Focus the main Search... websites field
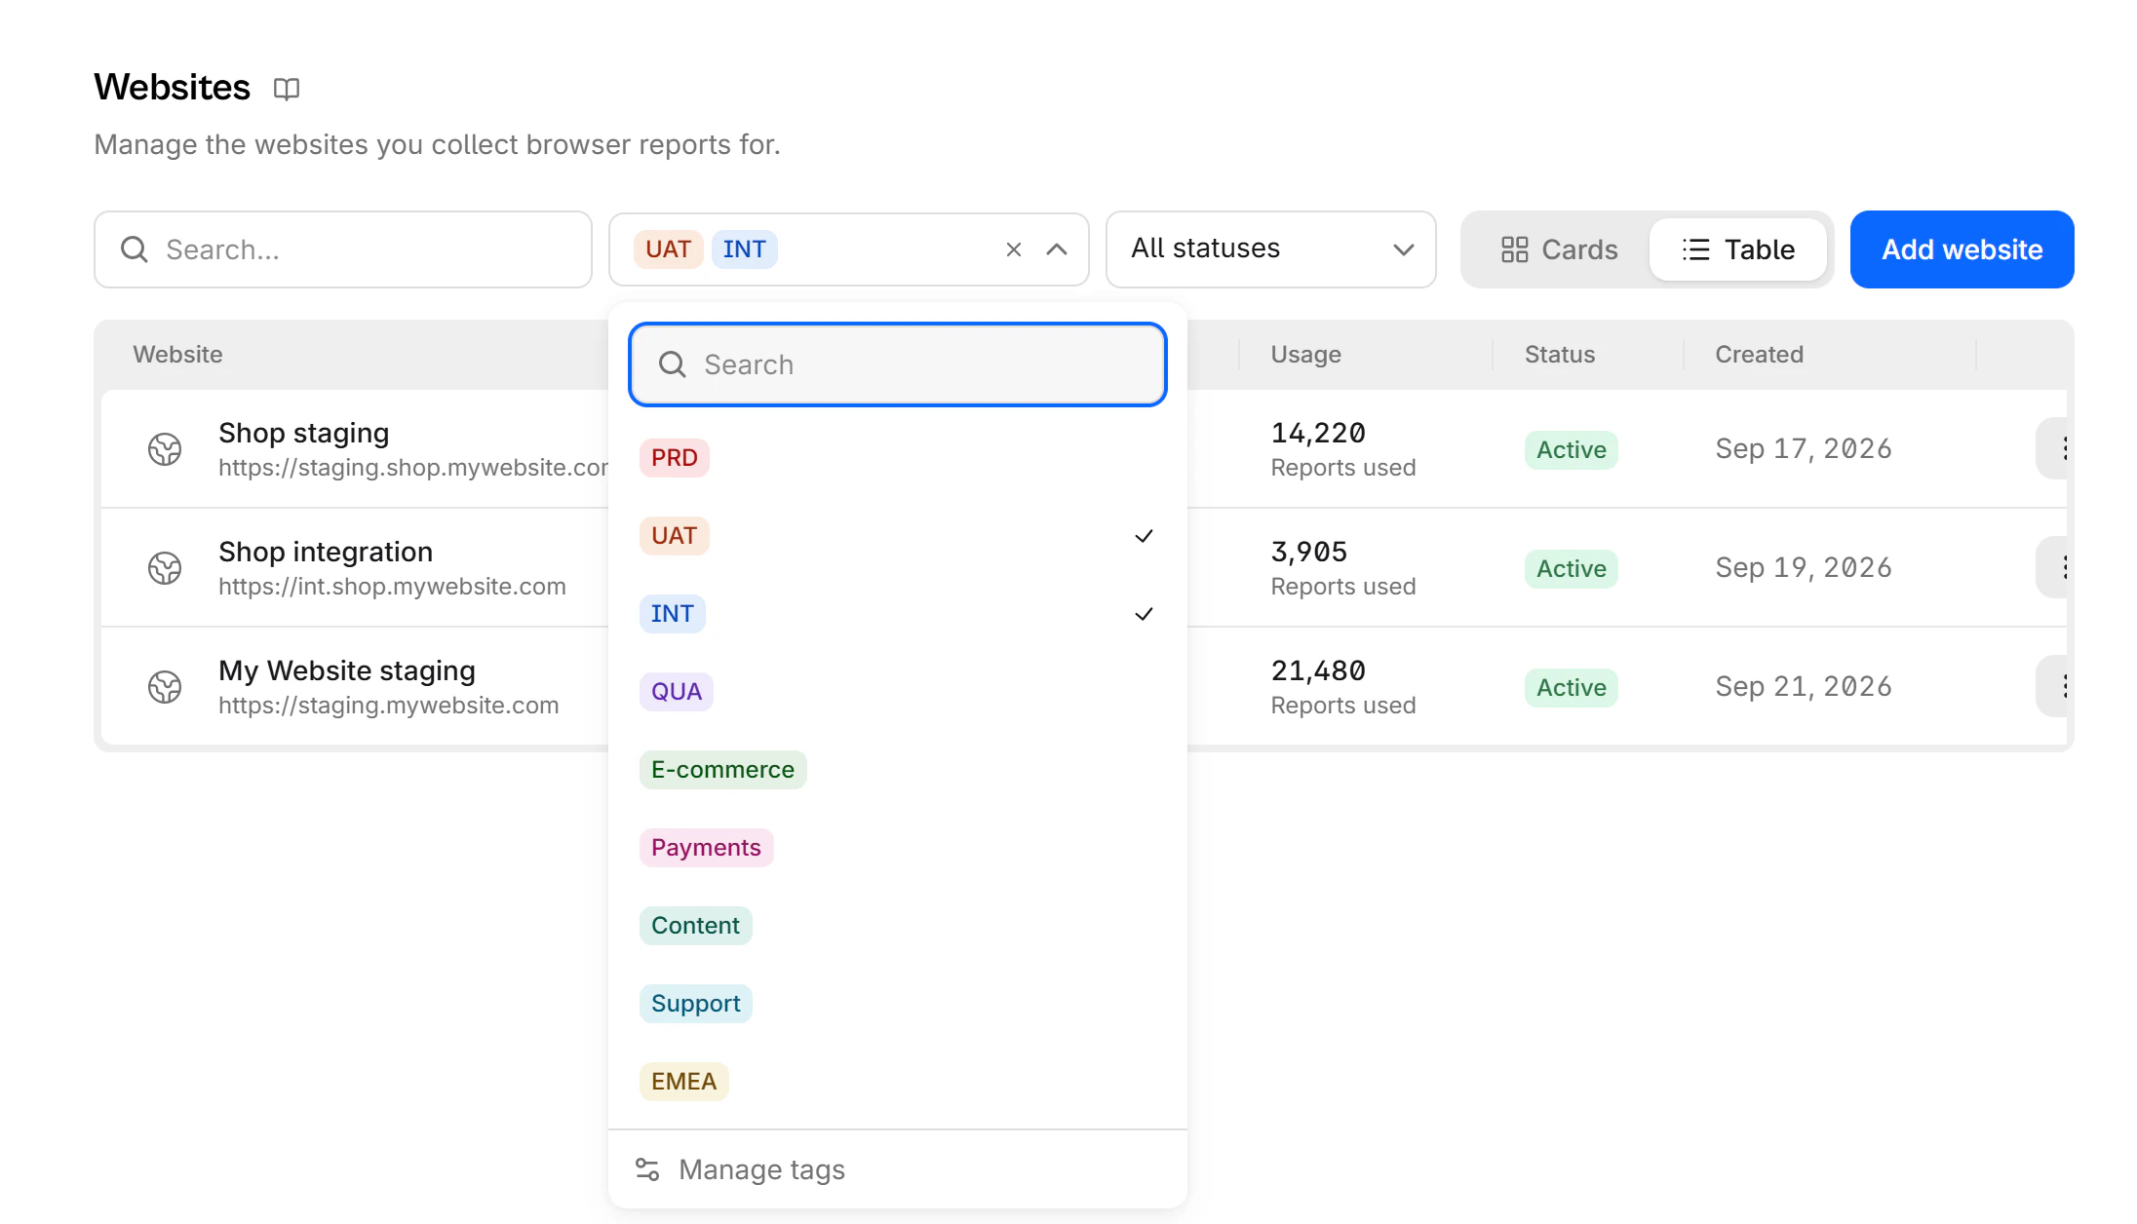 coord(343,249)
